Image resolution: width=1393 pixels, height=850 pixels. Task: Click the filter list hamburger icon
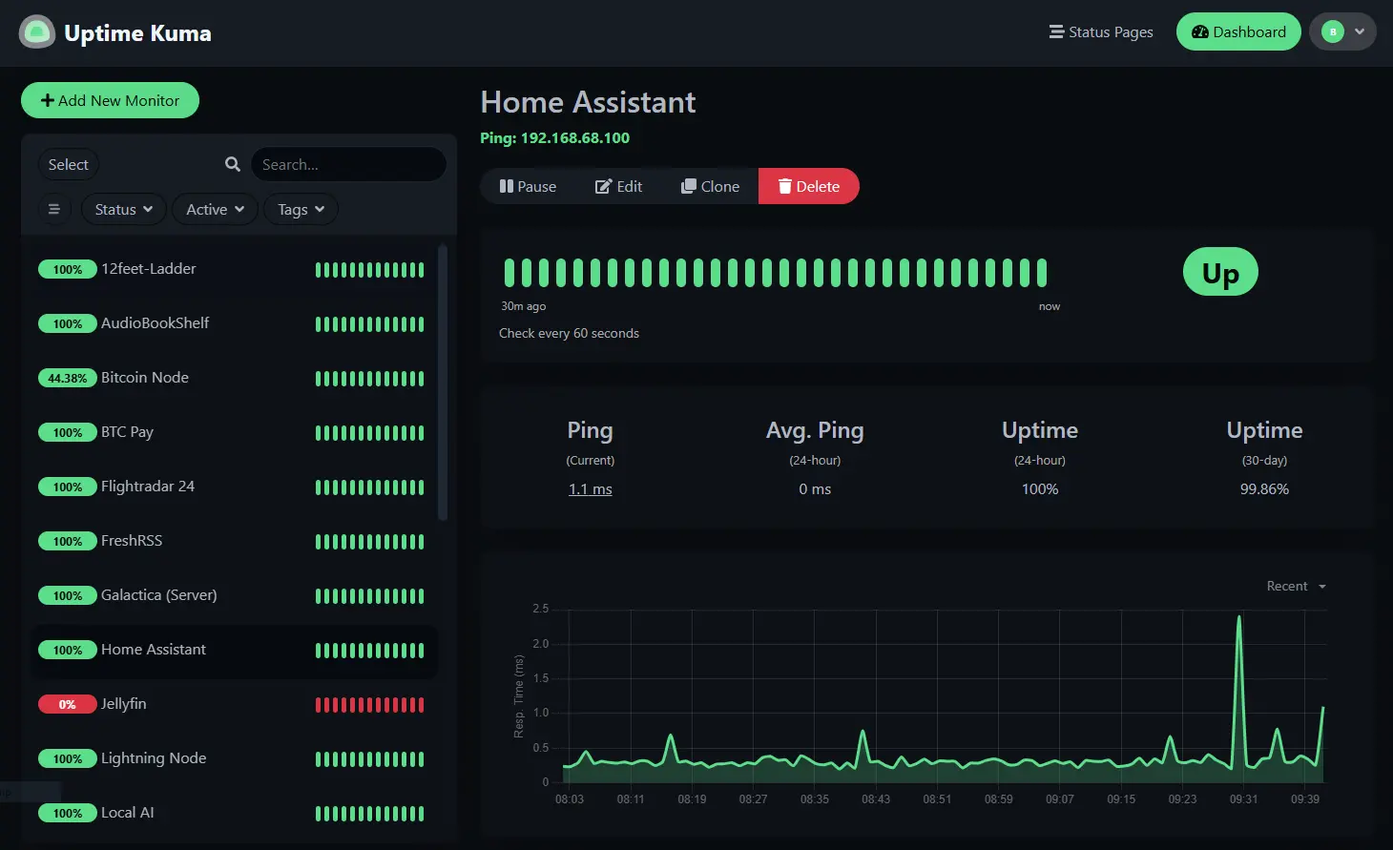click(54, 209)
